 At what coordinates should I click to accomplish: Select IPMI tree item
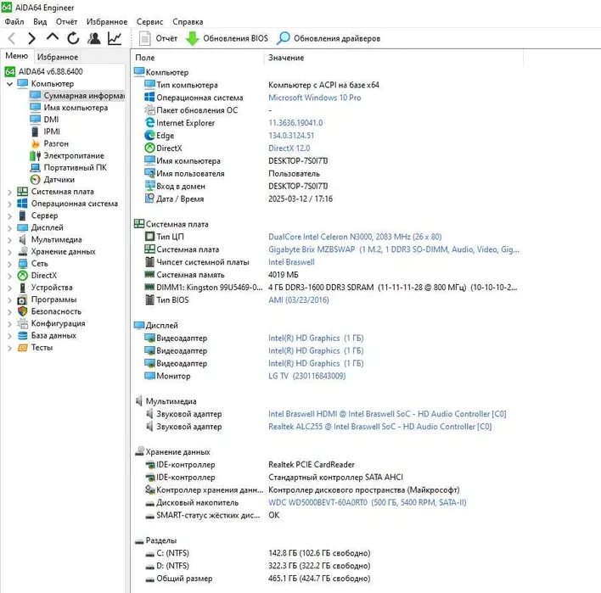click(x=45, y=131)
